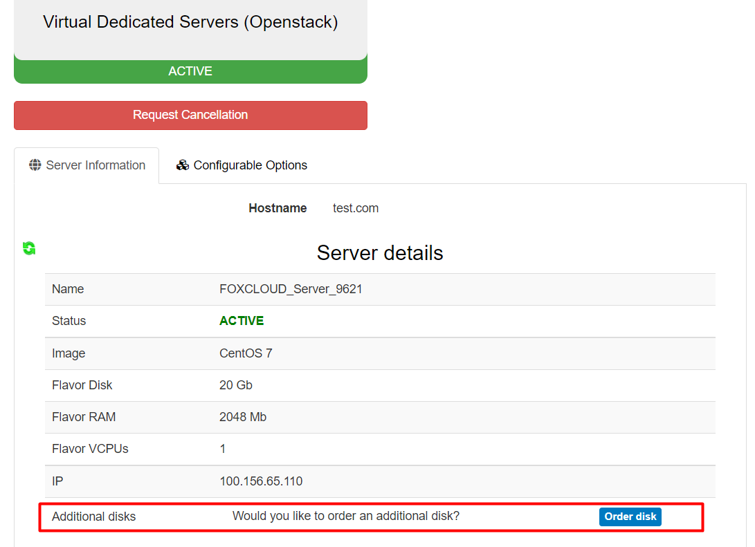The width and height of the screenshot is (755, 547).
Task: Select the Server Information tab label
Action: click(95, 165)
